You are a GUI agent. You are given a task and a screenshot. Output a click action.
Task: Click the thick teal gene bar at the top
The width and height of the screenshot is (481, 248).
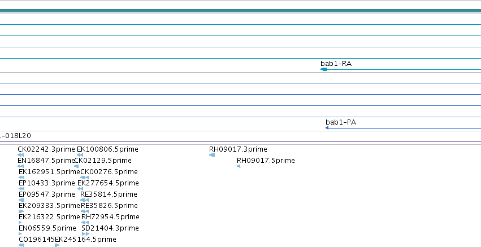(241, 11)
